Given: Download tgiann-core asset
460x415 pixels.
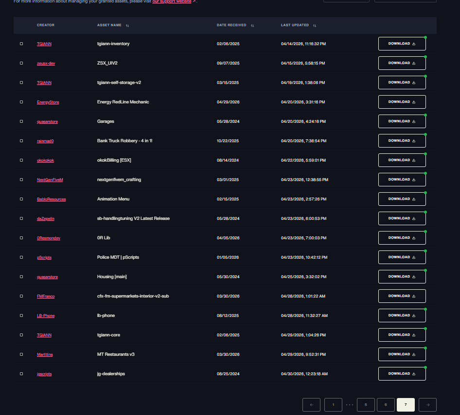Looking at the screenshot, I should [402, 335].
